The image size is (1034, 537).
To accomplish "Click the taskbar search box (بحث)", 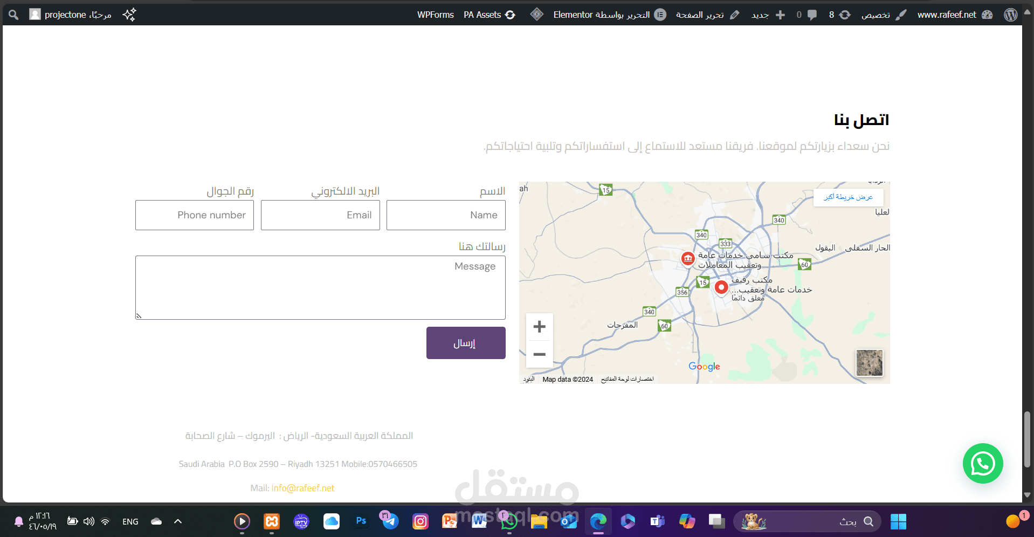I will tap(807, 521).
